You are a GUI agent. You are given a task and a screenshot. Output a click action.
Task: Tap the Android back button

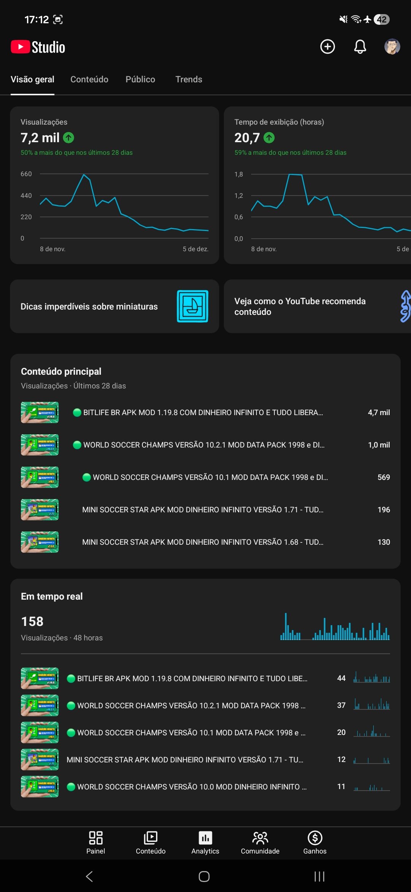pos(89,876)
